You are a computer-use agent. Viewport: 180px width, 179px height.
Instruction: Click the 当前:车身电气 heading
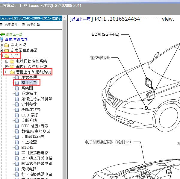point(16,39)
